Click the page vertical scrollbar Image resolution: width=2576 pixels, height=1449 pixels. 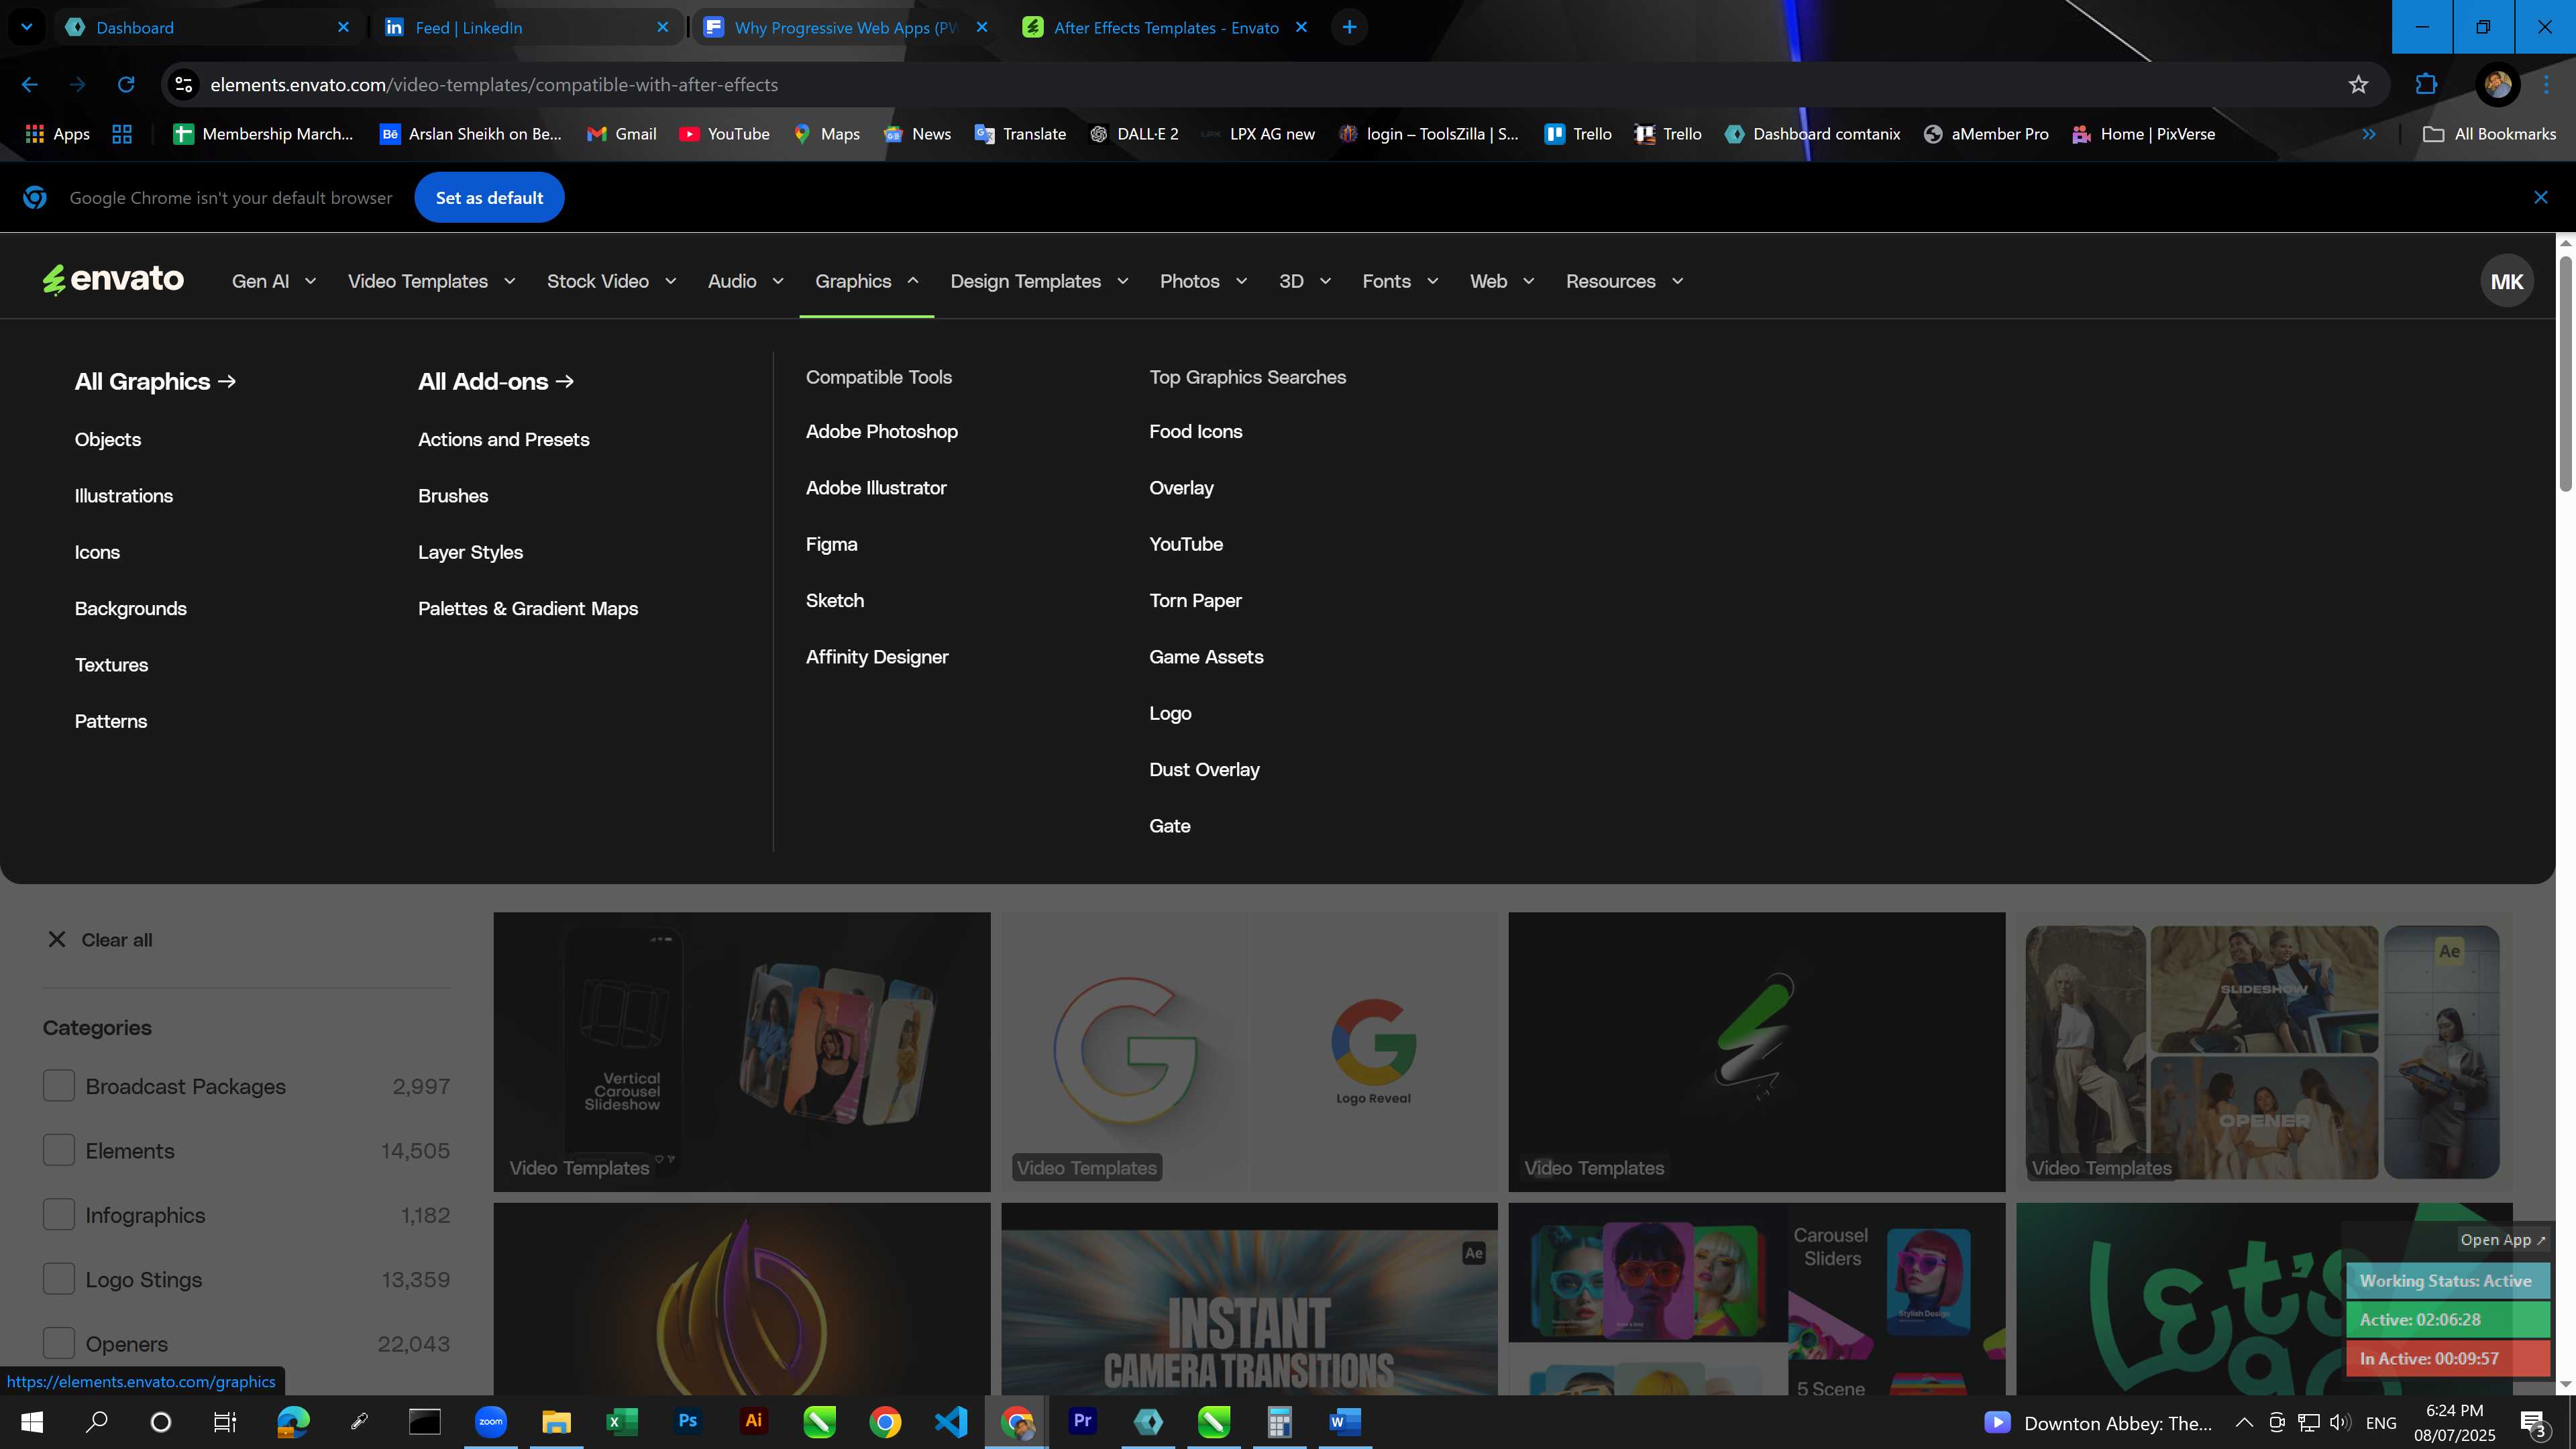click(x=2566, y=374)
